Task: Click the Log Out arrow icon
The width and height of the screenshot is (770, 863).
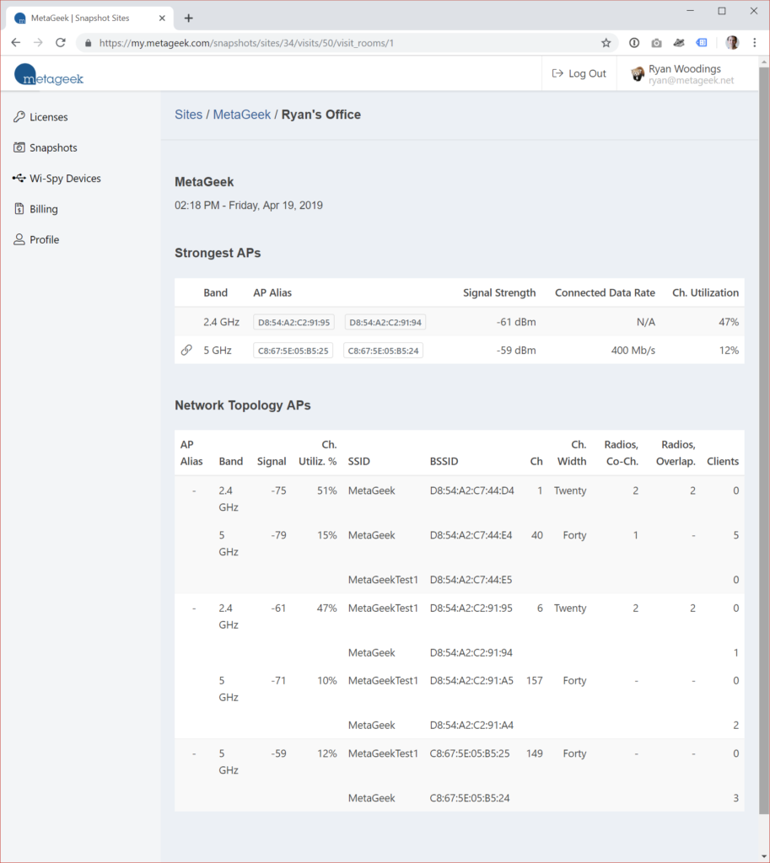Action: point(557,73)
